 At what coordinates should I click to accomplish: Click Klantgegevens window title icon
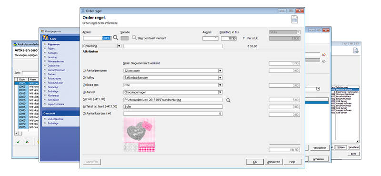pos(42,31)
